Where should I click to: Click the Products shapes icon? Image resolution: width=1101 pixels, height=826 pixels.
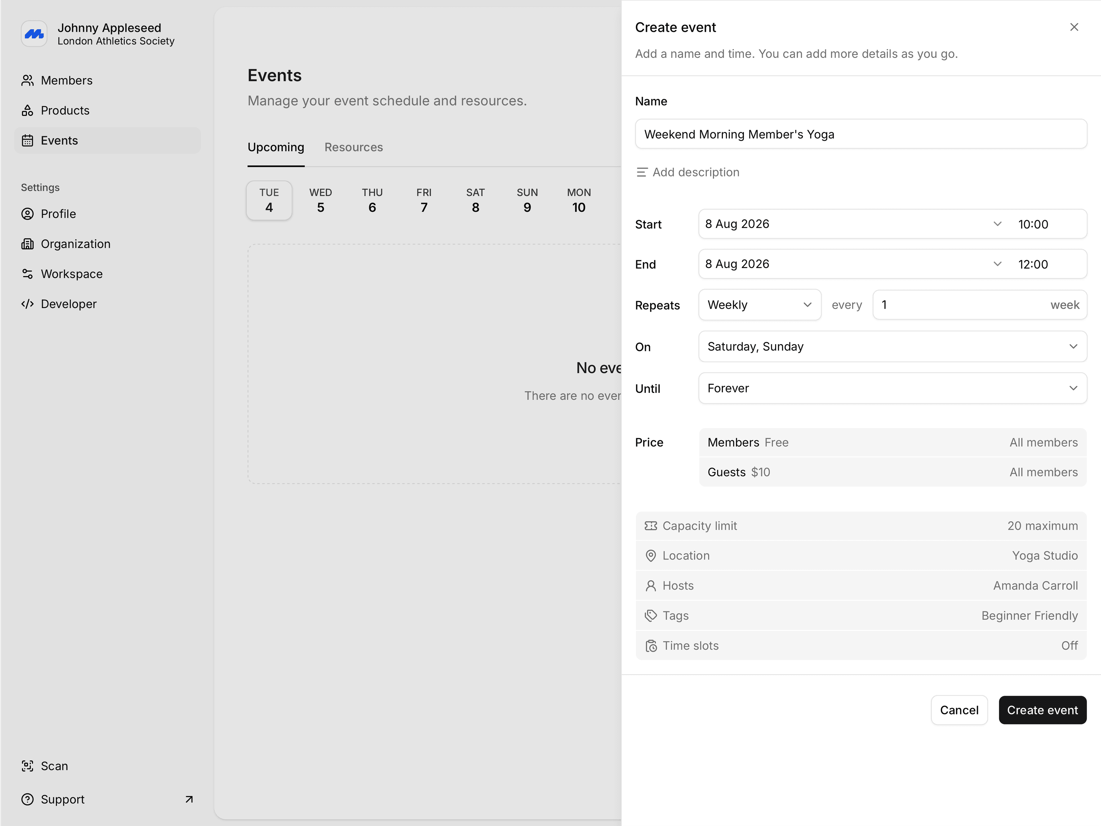coord(27,110)
